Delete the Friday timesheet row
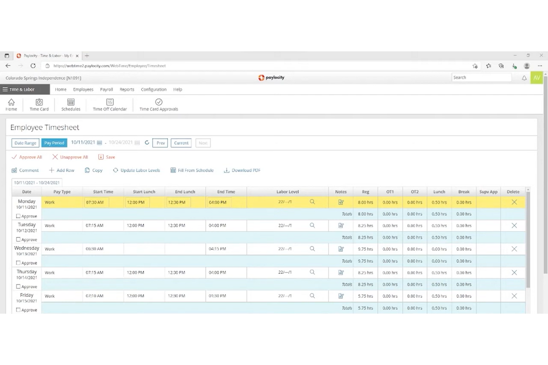Image resolution: width=548 pixels, height=365 pixels. (514, 296)
